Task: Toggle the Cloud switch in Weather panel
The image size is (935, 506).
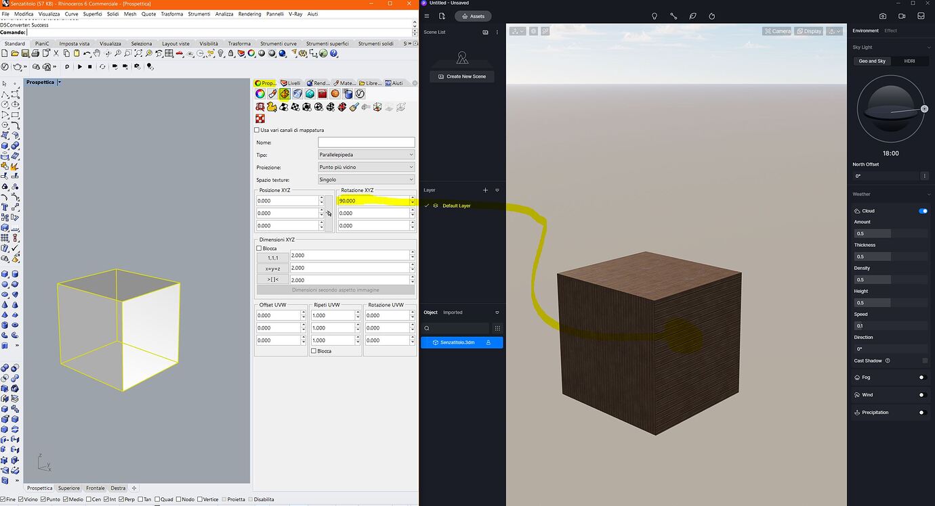Action: (922, 210)
